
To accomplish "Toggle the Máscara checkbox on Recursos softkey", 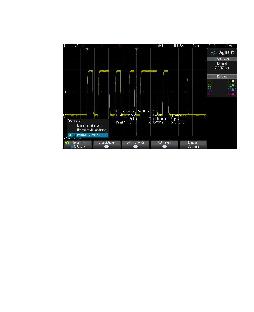I will pyautogui.click(x=72, y=147).
